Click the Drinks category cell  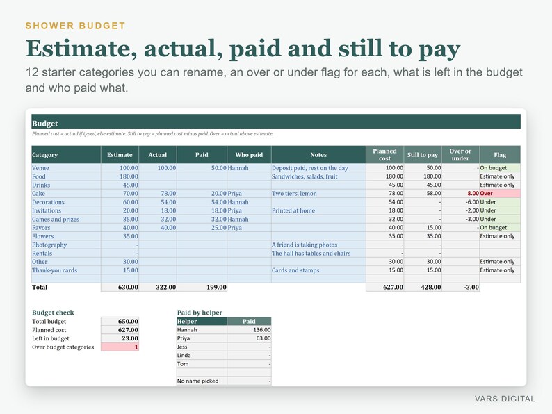tap(66, 185)
